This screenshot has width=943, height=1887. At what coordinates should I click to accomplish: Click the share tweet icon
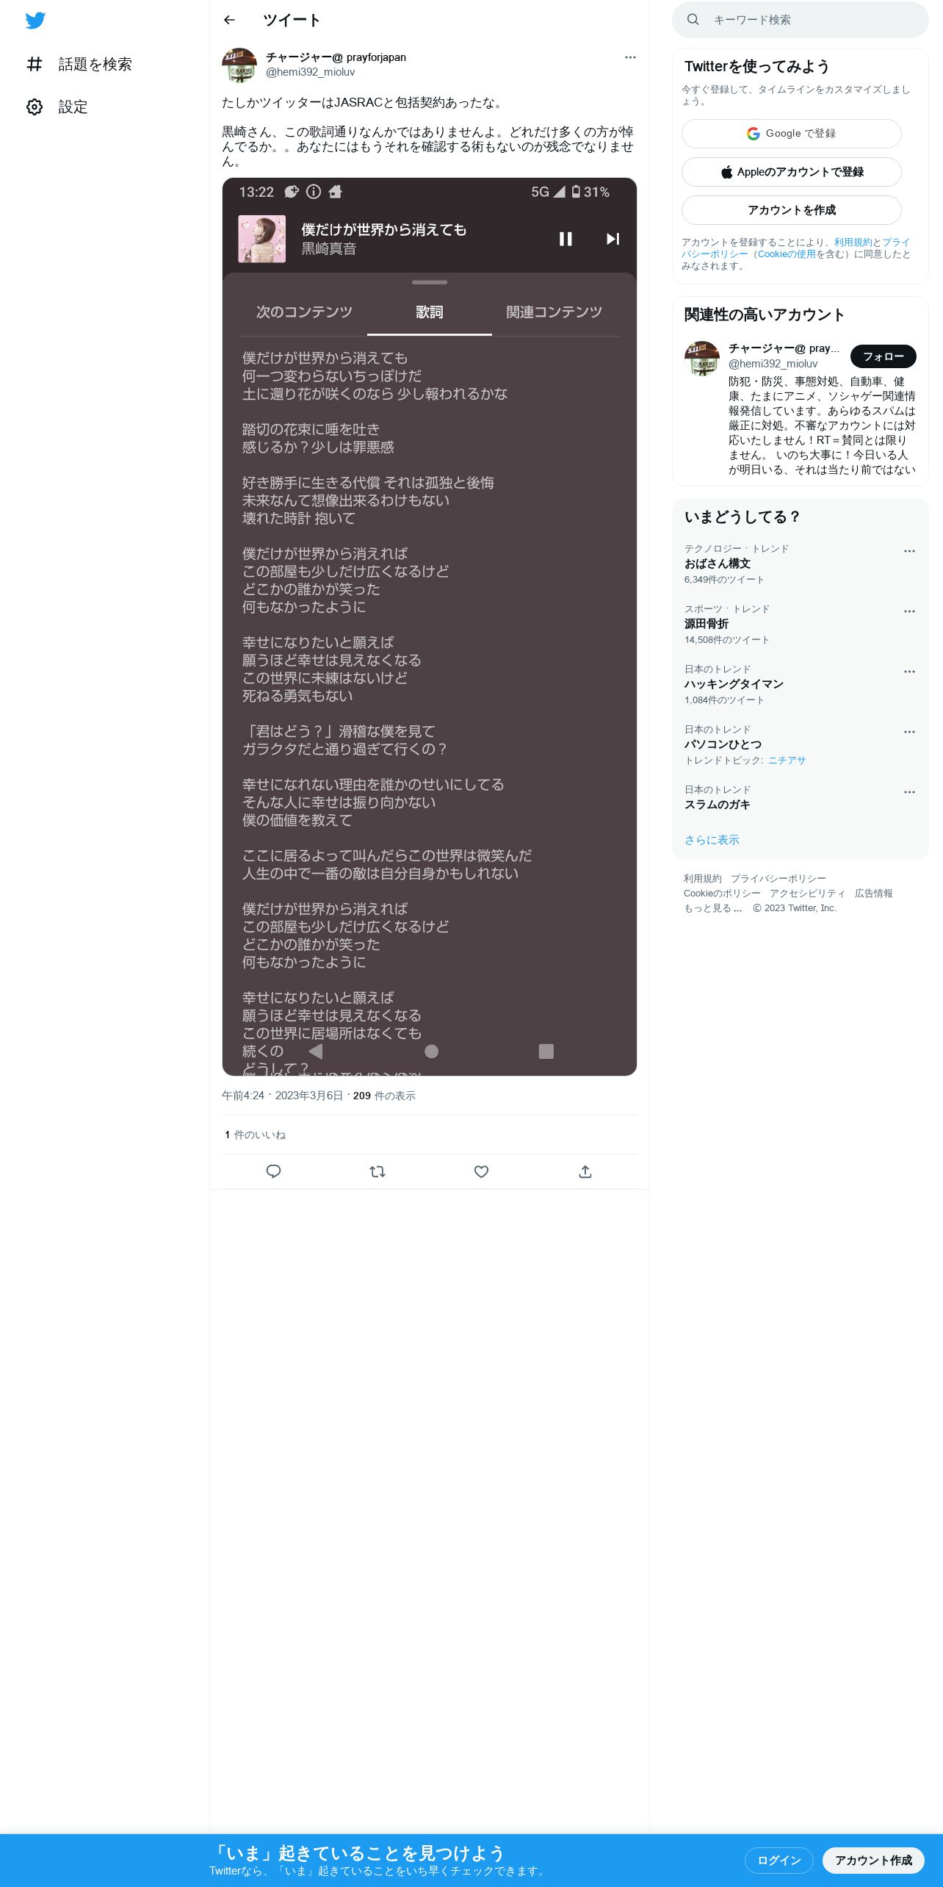(x=585, y=1171)
